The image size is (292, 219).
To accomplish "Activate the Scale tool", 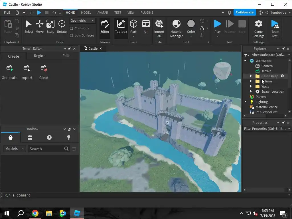I will [x=50, y=27].
